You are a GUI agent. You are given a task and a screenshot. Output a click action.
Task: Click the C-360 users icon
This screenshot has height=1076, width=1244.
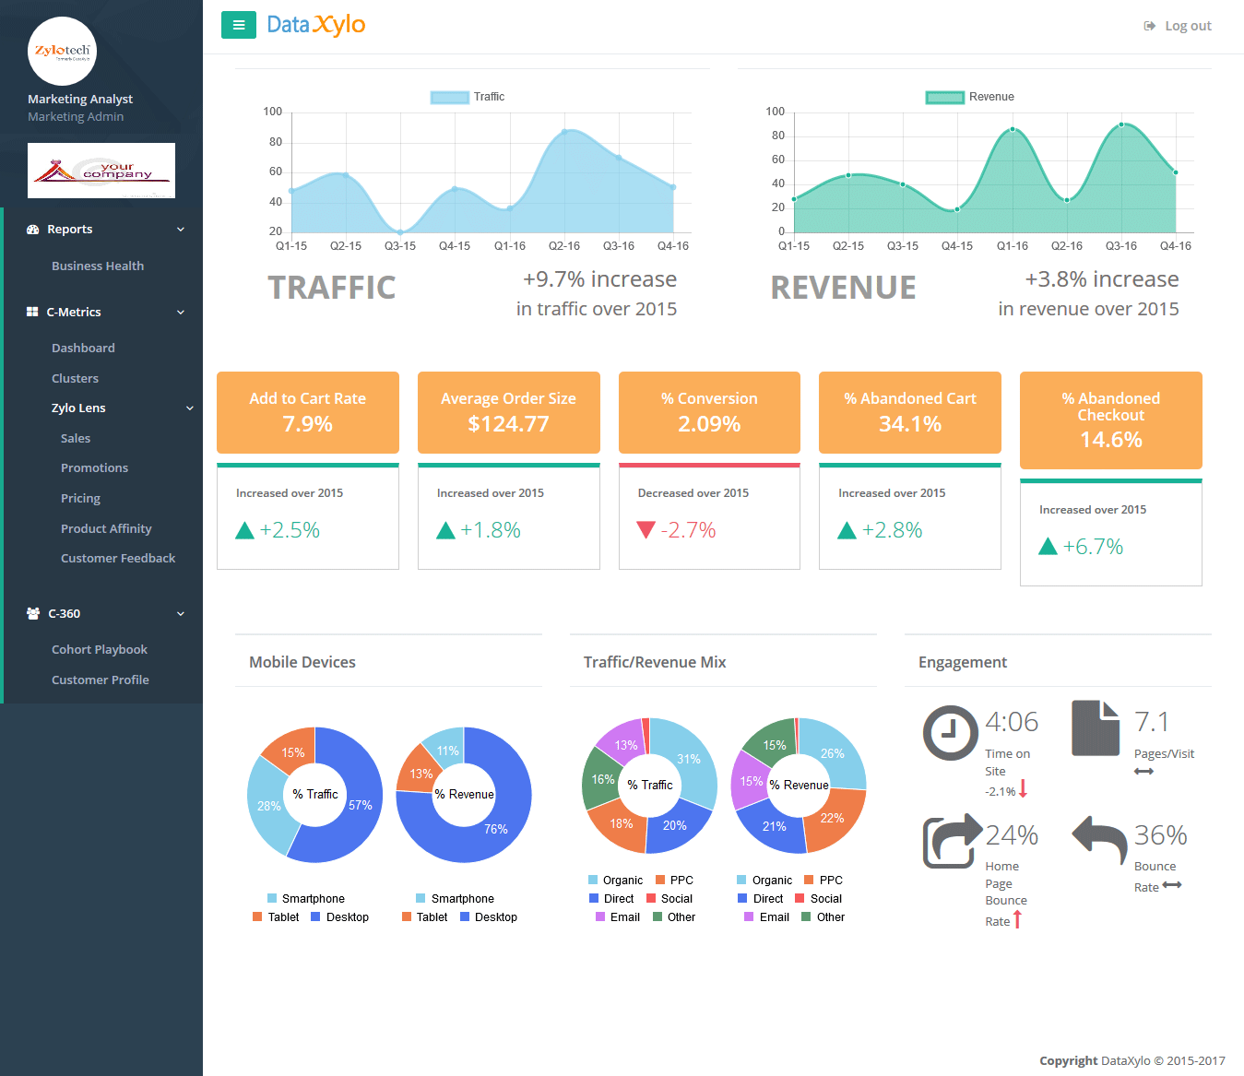[x=33, y=613]
